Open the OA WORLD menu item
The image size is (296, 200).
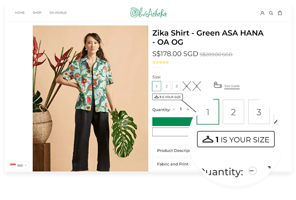[58, 13]
